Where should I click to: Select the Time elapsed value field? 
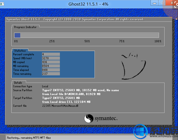point(51,70)
